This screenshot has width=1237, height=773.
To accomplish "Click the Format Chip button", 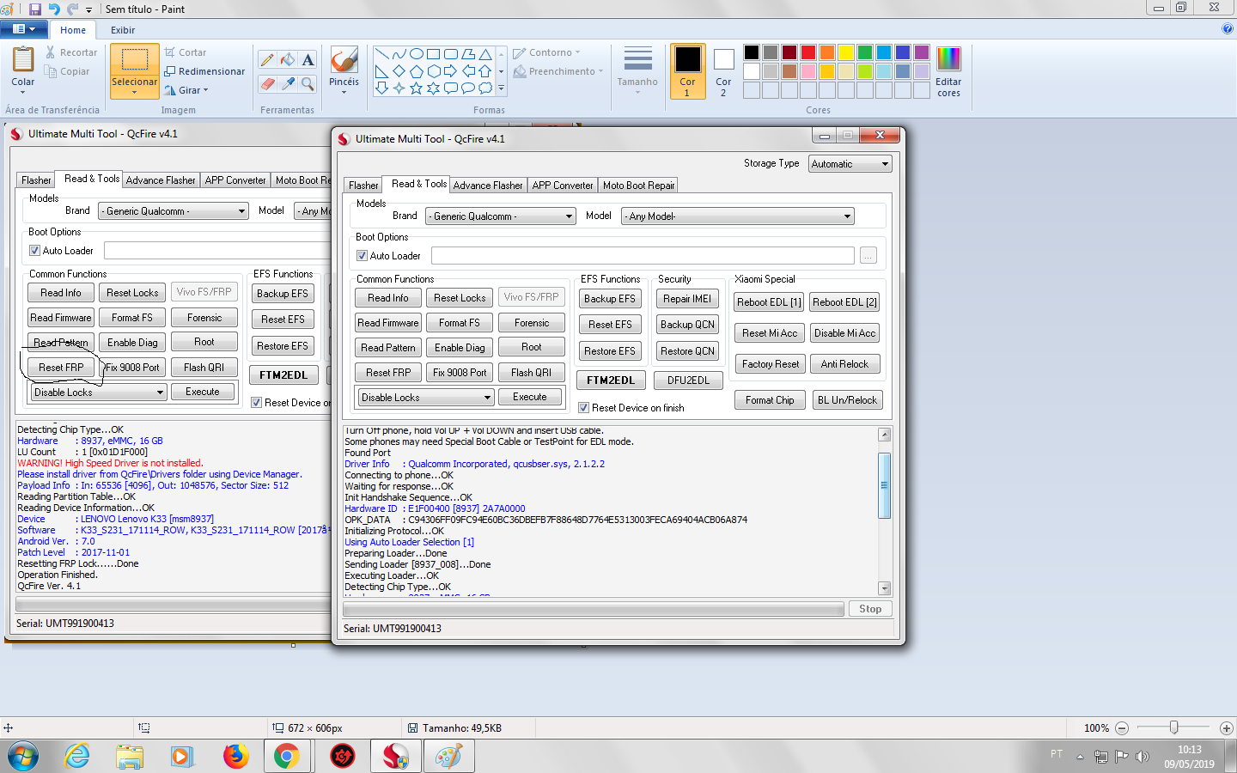I will click(770, 400).
